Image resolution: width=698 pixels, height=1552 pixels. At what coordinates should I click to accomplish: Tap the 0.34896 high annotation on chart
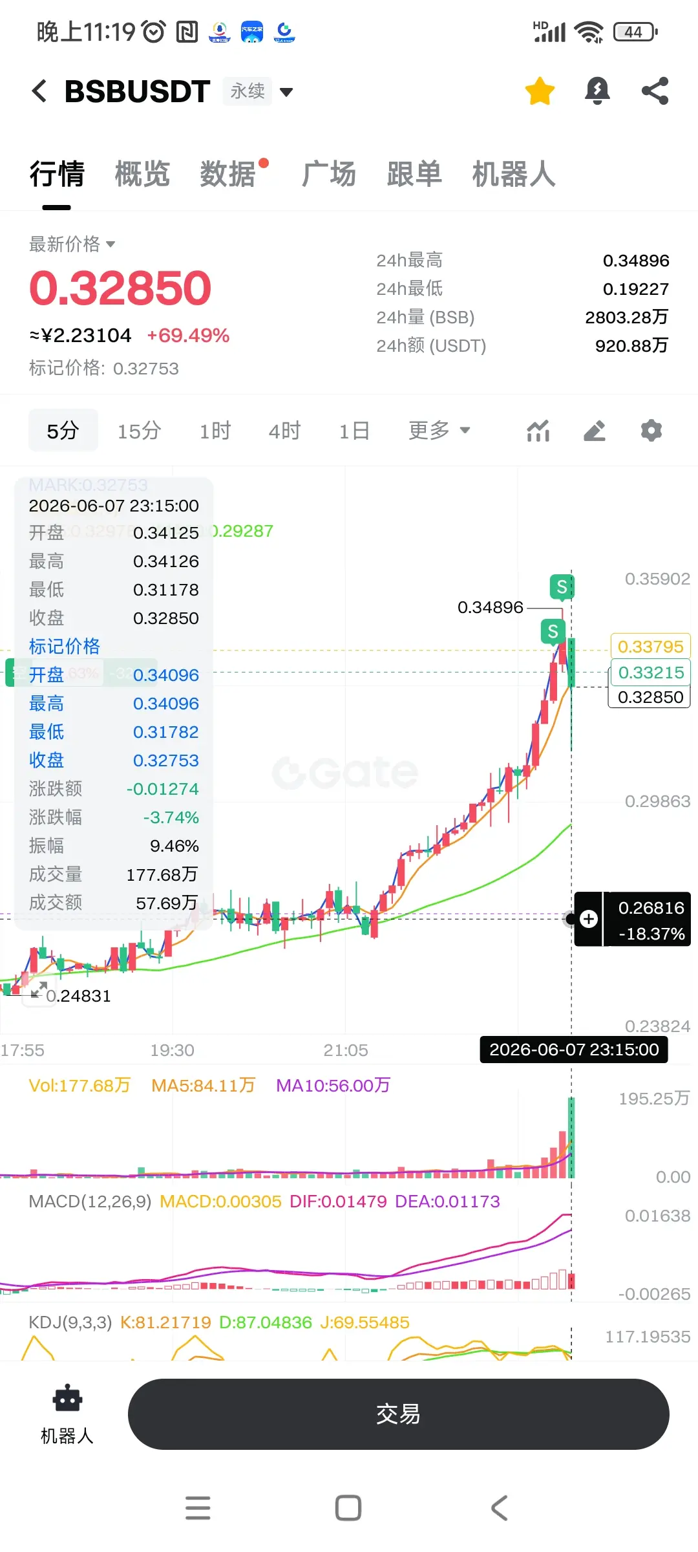(491, 607)
